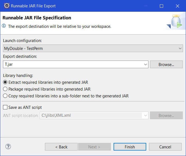Click the help question mark icon
Image resolution: width=186 pixels, height=156 pixels.
pos(8,147)
